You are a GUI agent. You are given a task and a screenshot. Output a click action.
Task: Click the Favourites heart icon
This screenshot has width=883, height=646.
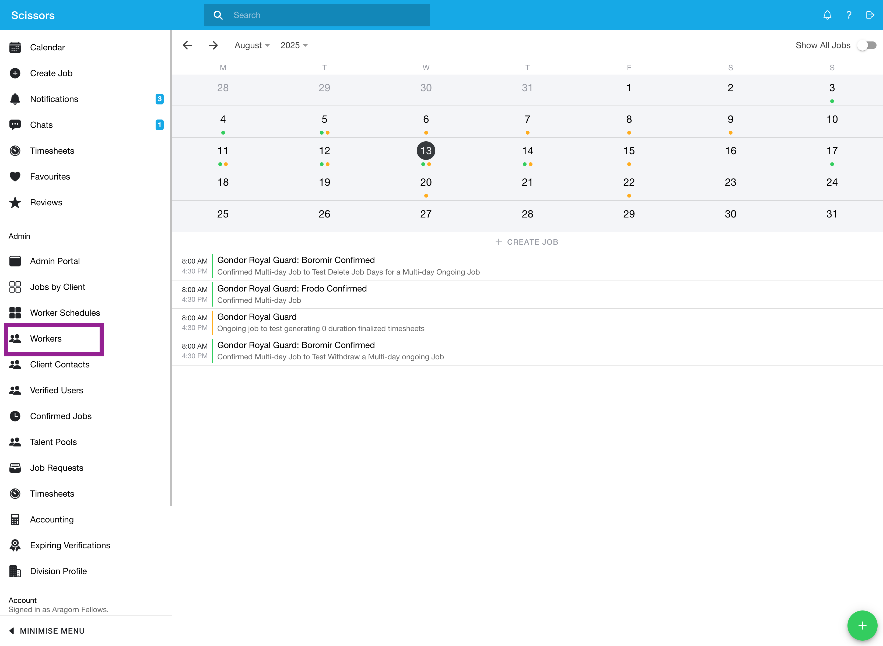coord(15,176)
